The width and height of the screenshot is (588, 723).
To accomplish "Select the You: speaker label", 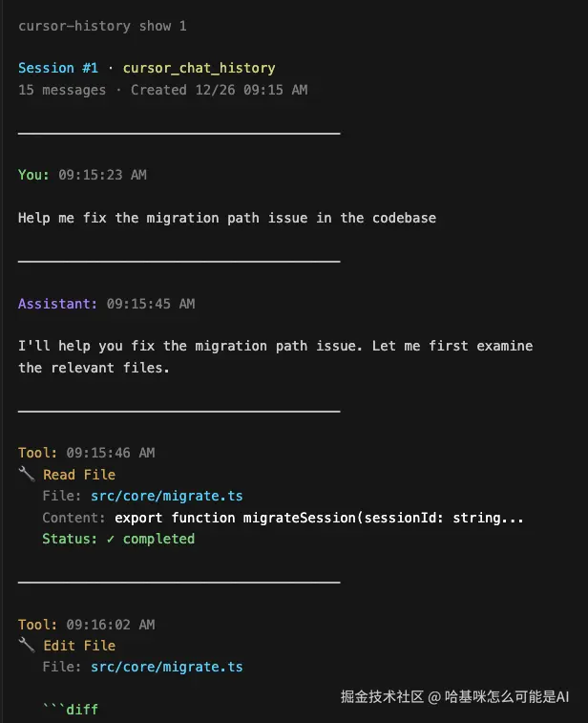I will coord(34,175).
